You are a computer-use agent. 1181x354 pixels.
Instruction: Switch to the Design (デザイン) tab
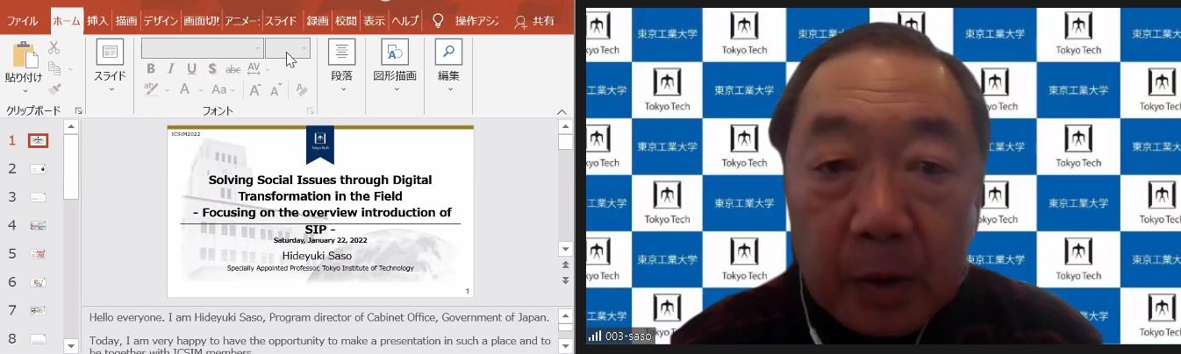pos(161,20)
